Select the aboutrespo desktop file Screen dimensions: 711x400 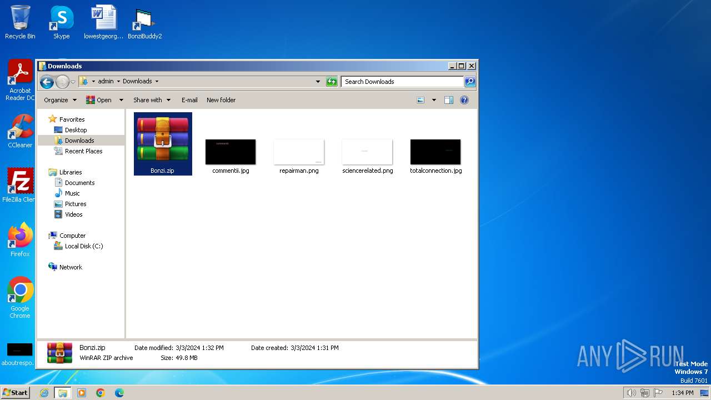(18, 354)
